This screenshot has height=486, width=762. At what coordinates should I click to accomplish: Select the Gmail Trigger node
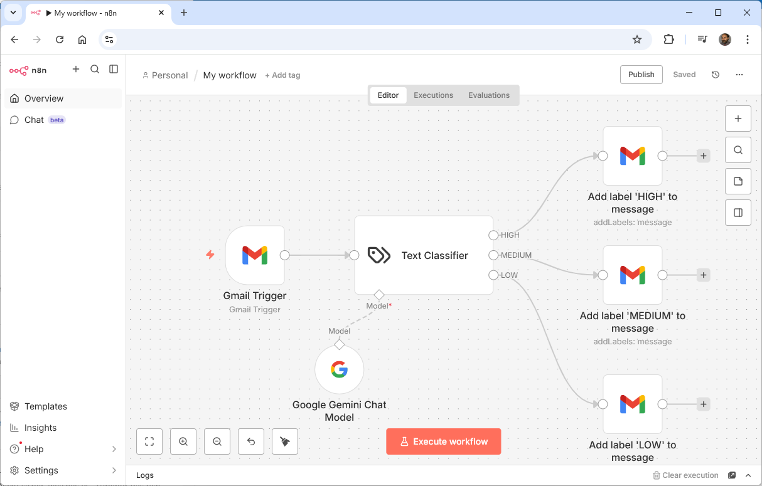(255, 255)
